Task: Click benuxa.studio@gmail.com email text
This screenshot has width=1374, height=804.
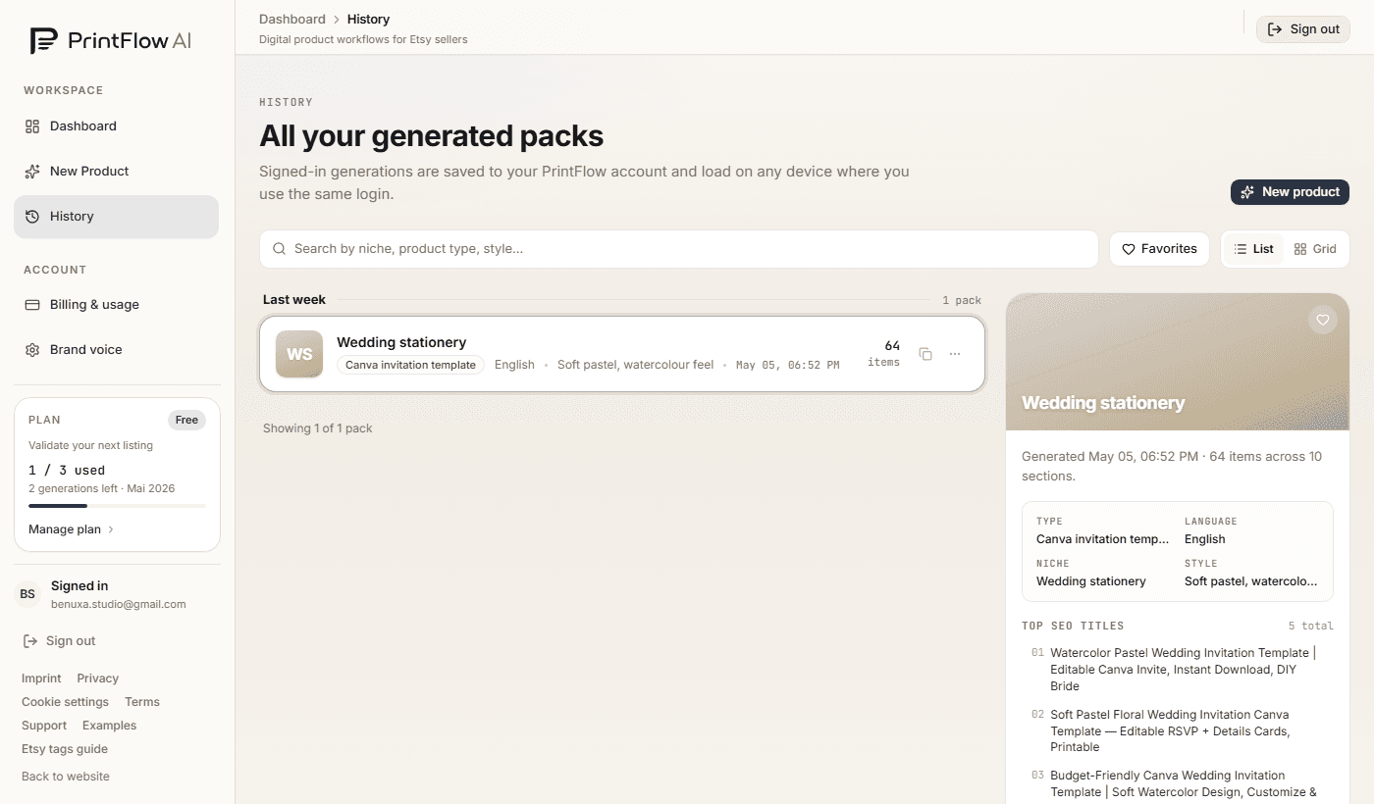Action: (x=118, y=604)
